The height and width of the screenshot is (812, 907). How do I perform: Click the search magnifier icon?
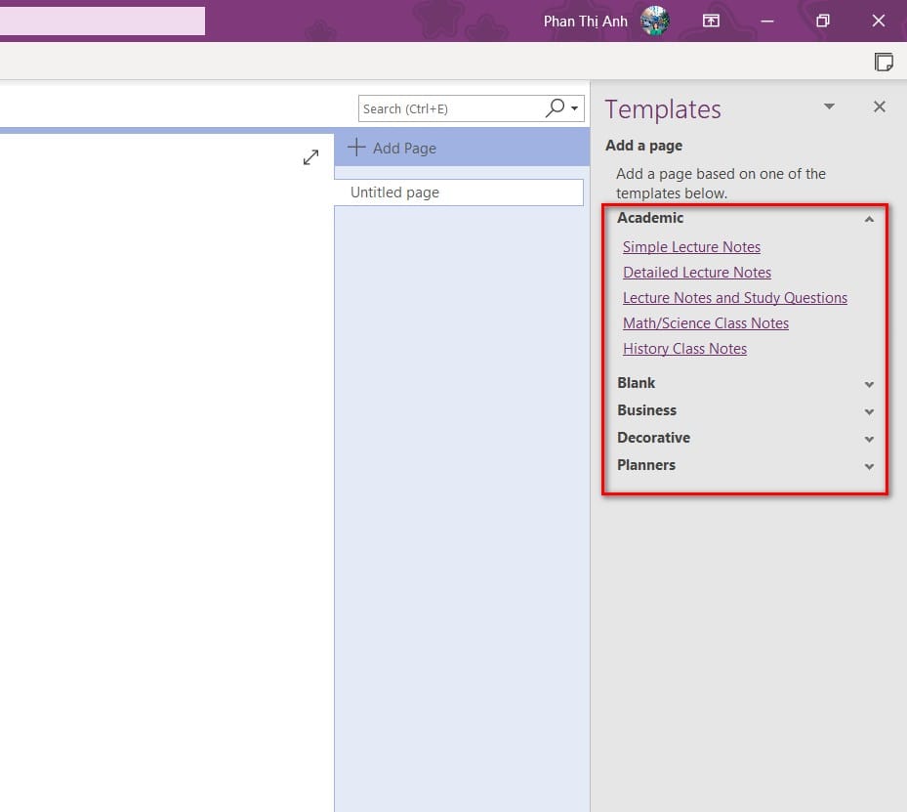[555, 107]
